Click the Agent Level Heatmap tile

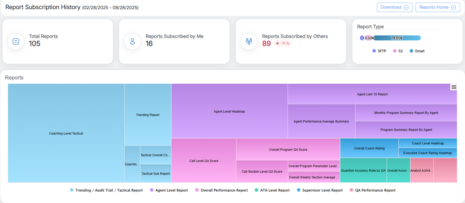click(x=229, y=111)
